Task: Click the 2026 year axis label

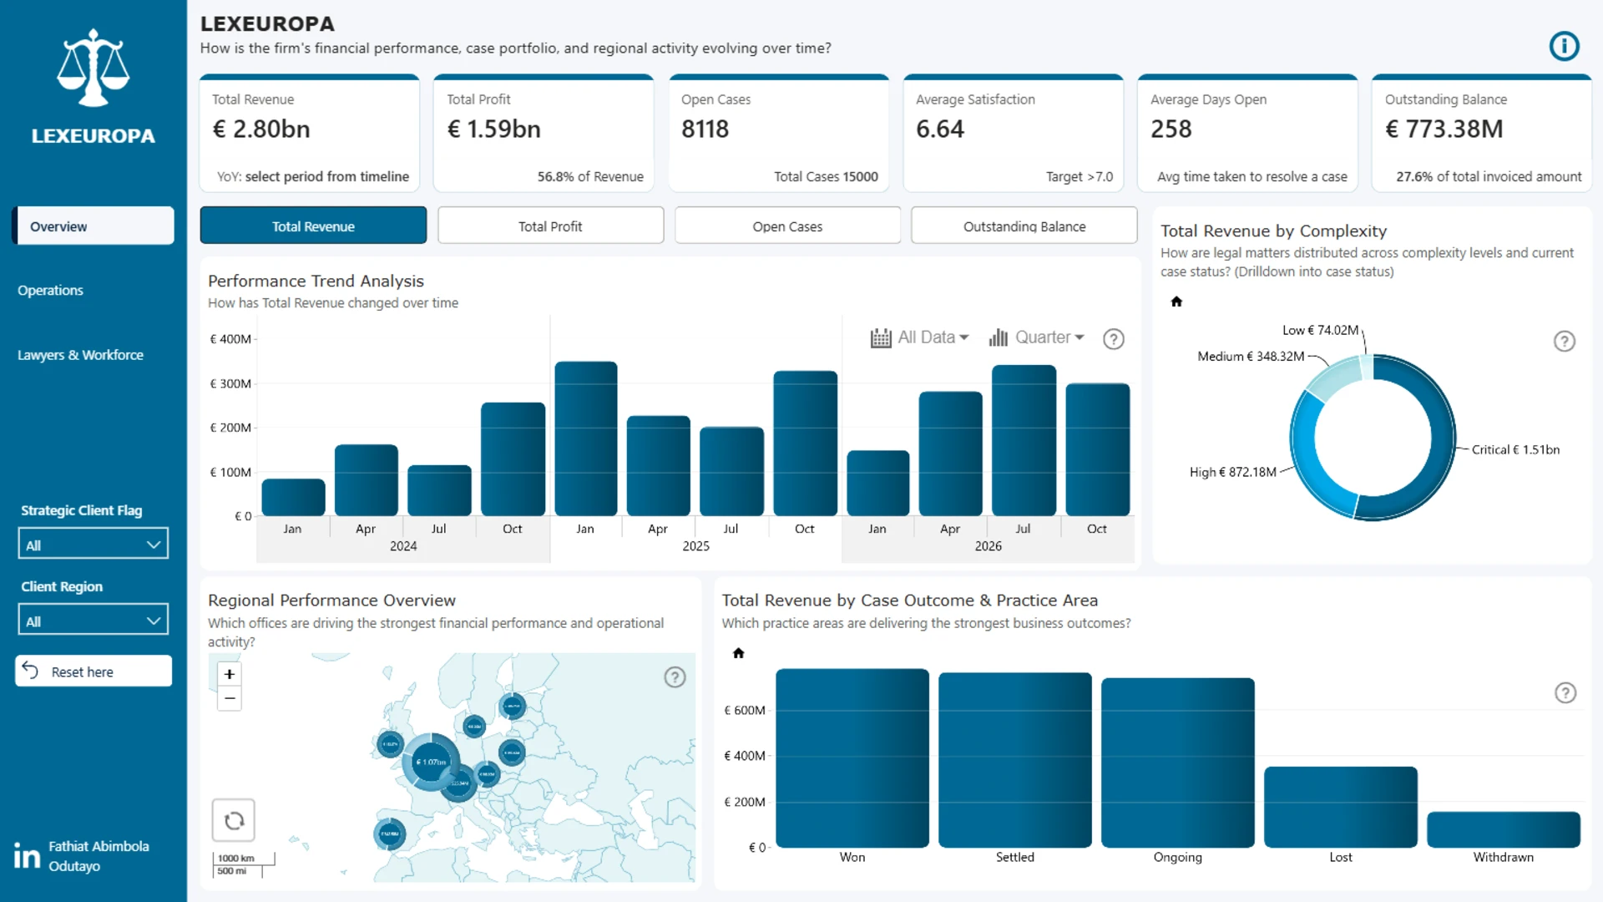Action: click(x=989, y=546)
